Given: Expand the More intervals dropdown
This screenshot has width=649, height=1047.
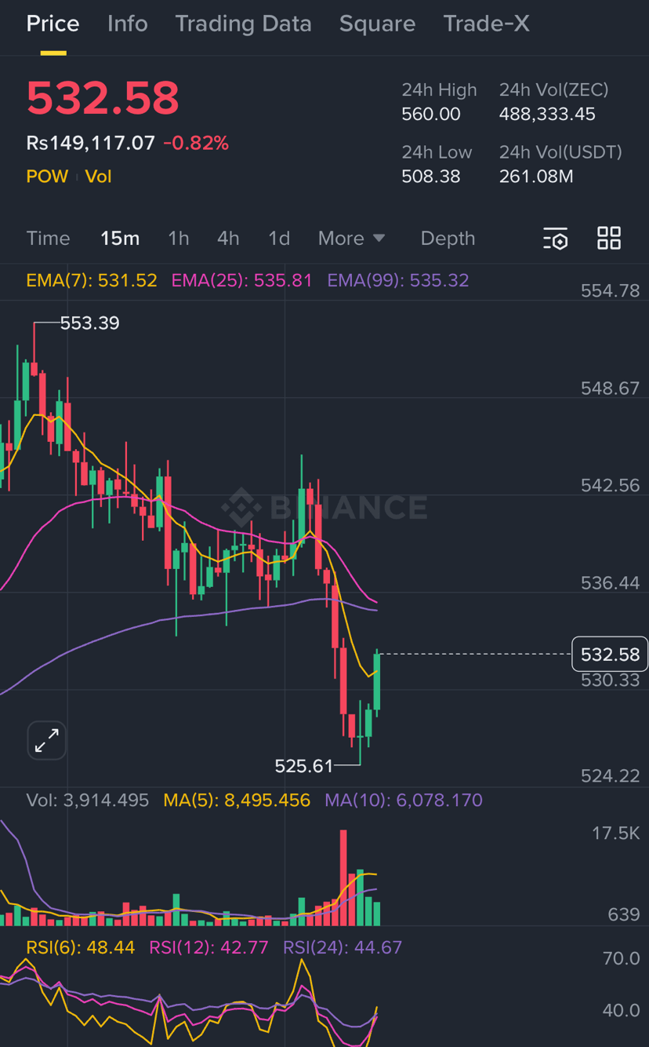Looking at the screenshot, I should [351, 238].
